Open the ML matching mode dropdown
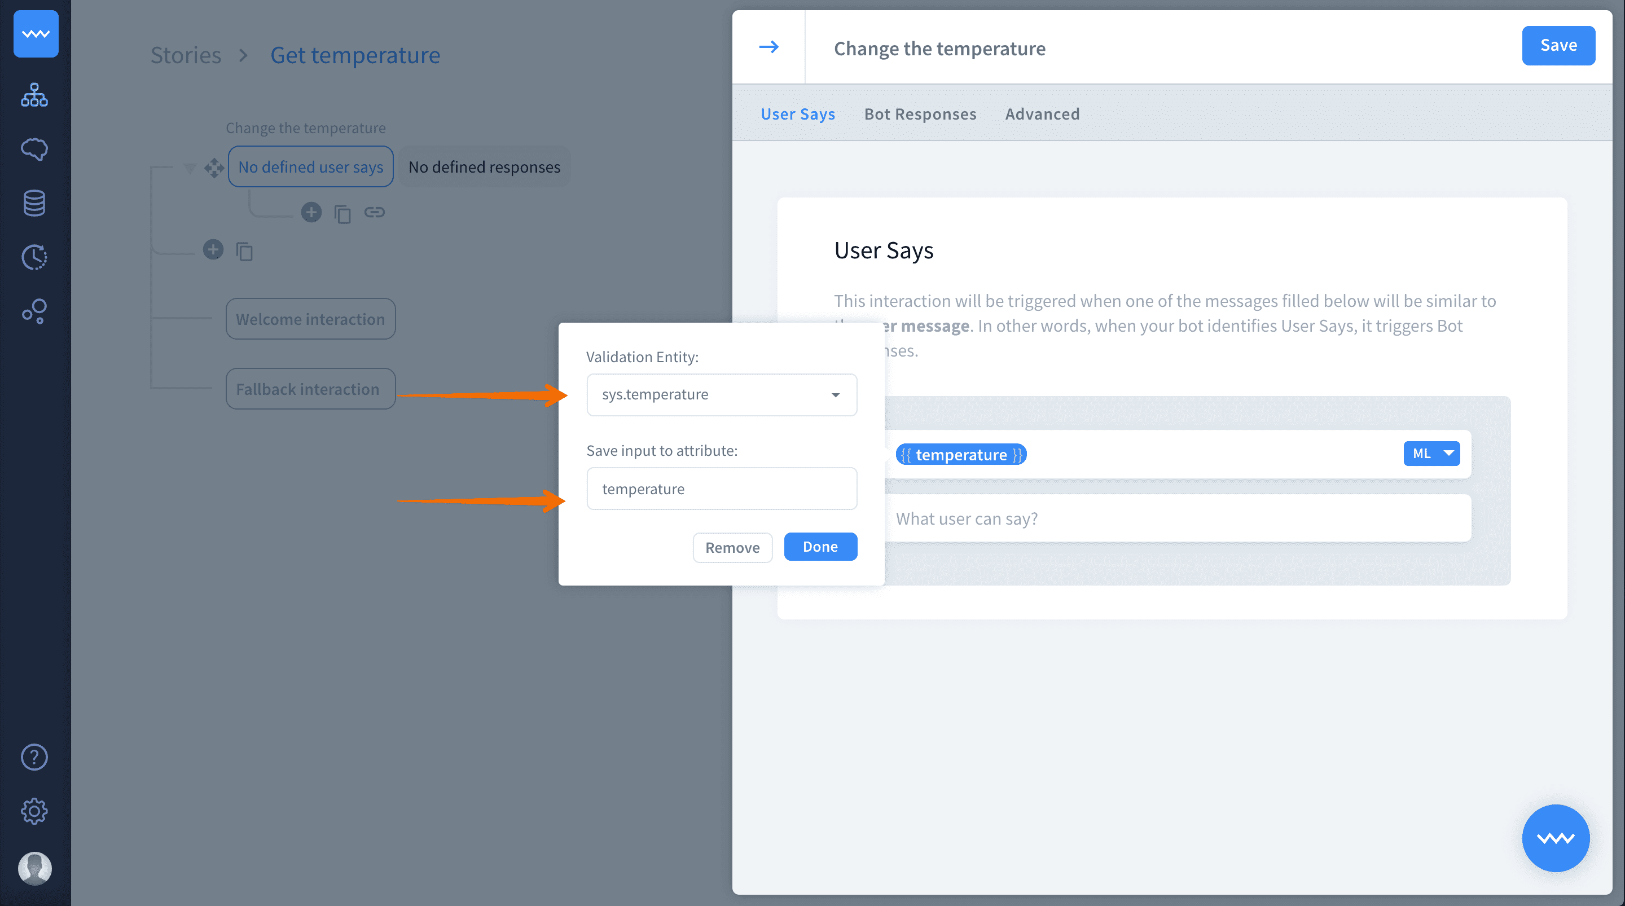The width and height of the screenshot is (1625, 906). [1431, 454]
